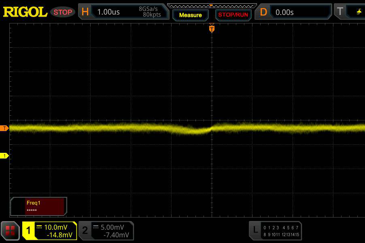The image size is (365, 243).
Task: Open the horizontal timebase H 1.00us panel
Action: [x=123, y=12]
